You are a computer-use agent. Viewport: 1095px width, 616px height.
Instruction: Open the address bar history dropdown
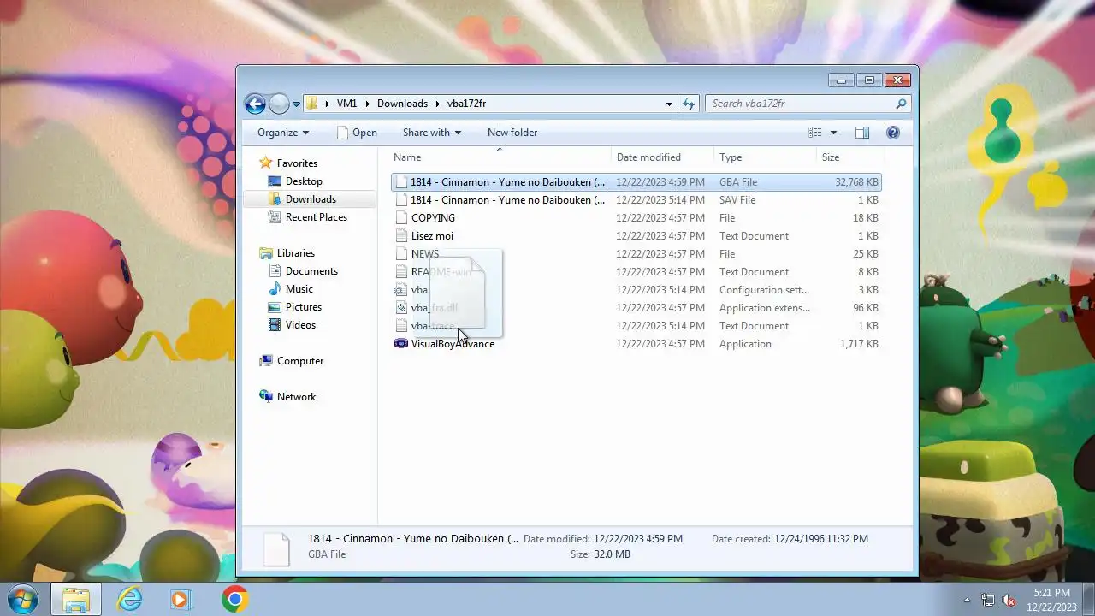click(669, 104)
